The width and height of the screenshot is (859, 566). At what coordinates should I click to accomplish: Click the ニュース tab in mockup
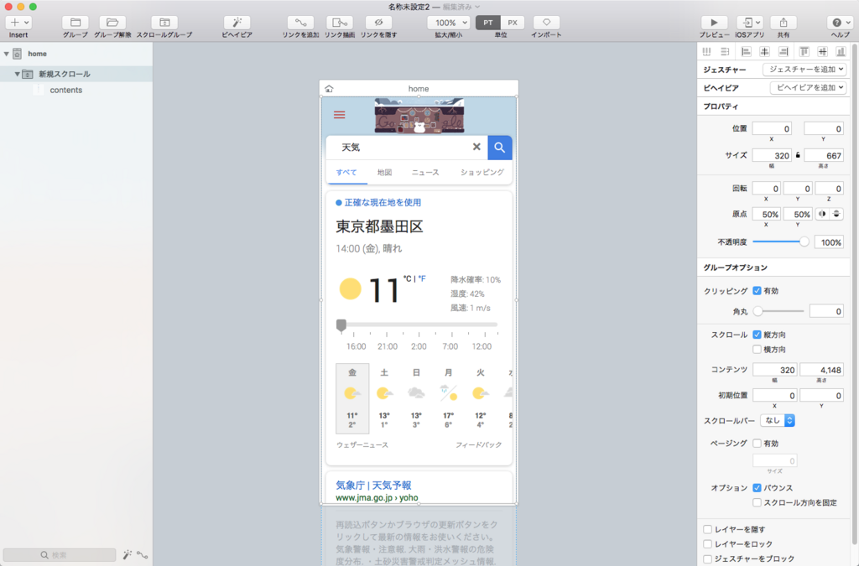pyautogui.click(x=425, y=173)
